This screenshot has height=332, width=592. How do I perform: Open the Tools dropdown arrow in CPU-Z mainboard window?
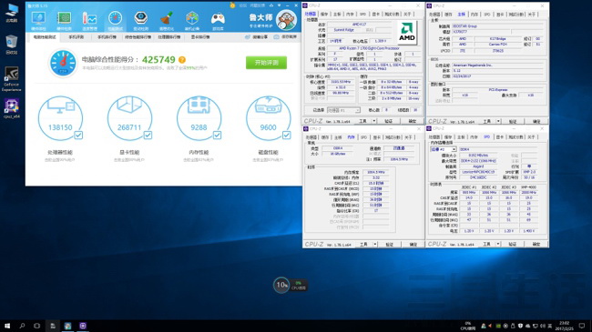tap(498, 122)
